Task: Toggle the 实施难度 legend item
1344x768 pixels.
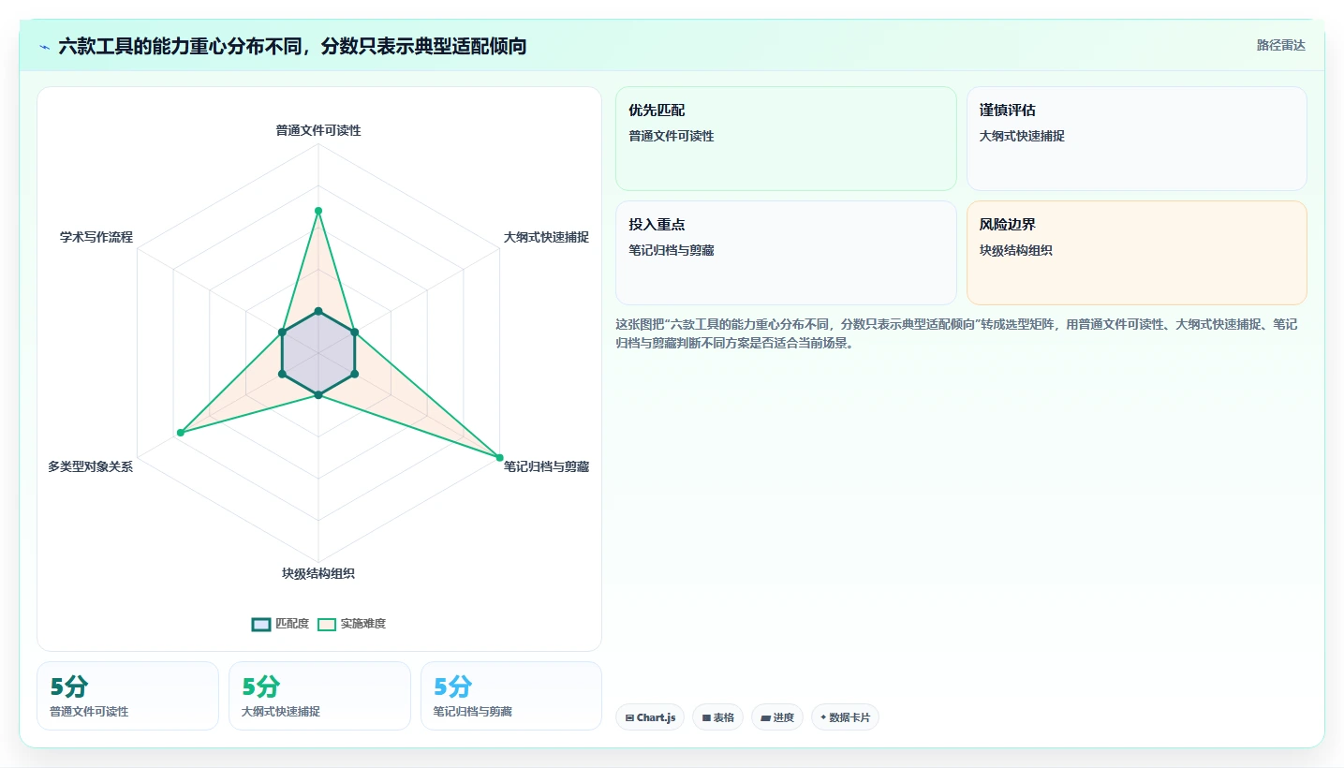Action: [352, 624]
